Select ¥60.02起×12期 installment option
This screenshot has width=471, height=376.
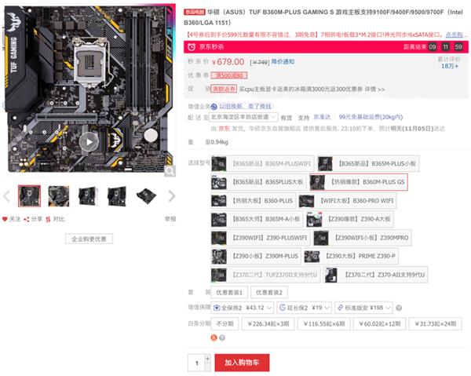pyautogui.click(x=380, y=323)
